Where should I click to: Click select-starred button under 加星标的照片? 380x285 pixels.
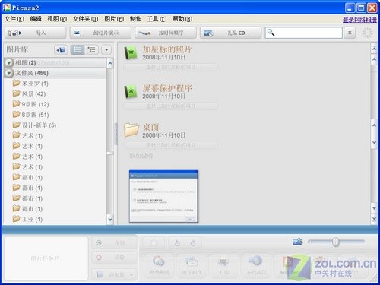(171, 67)
